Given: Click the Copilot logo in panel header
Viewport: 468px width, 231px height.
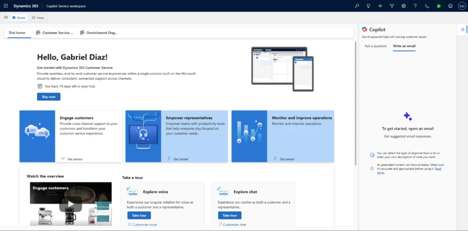Looking at the screenshot, I should coord(364,29).
